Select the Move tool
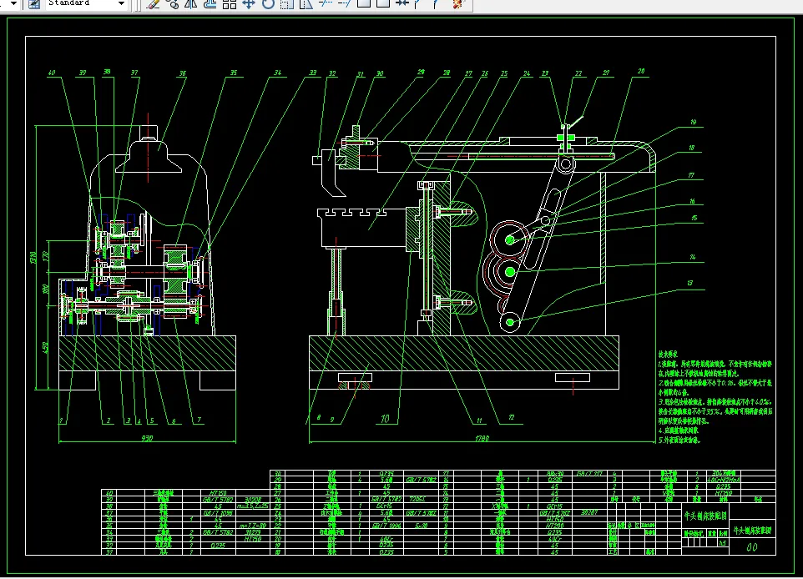 click(249, 4)
